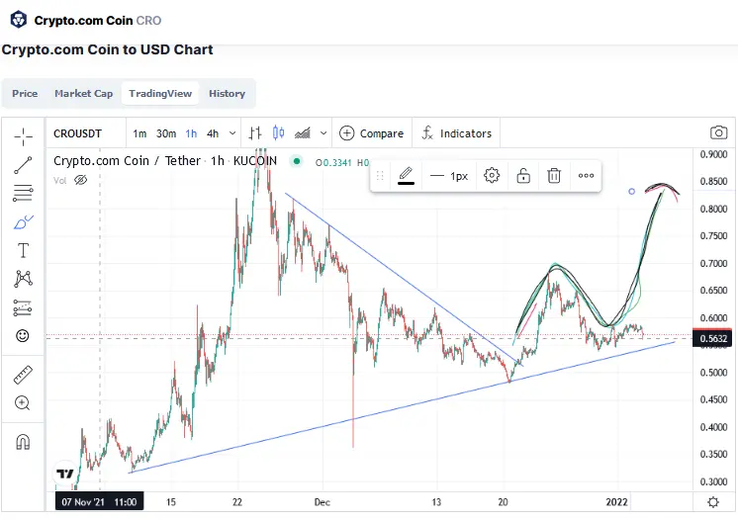The width and height of the screenshot is (738, 520).
Task: Click the Crypto.com Coin logo icon
Action: pos(19,20)
